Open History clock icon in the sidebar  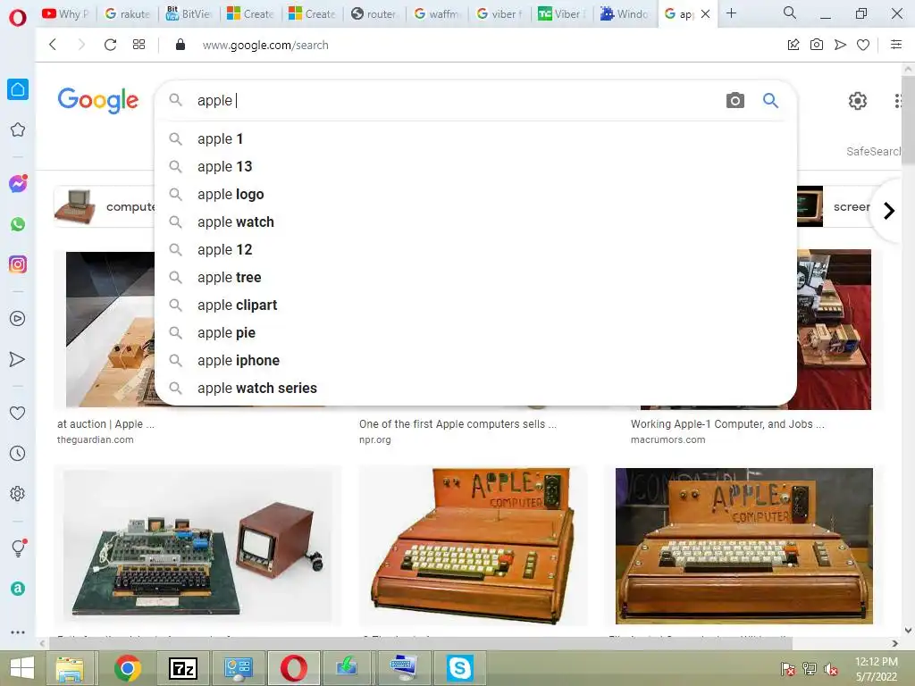coord(18,453)
